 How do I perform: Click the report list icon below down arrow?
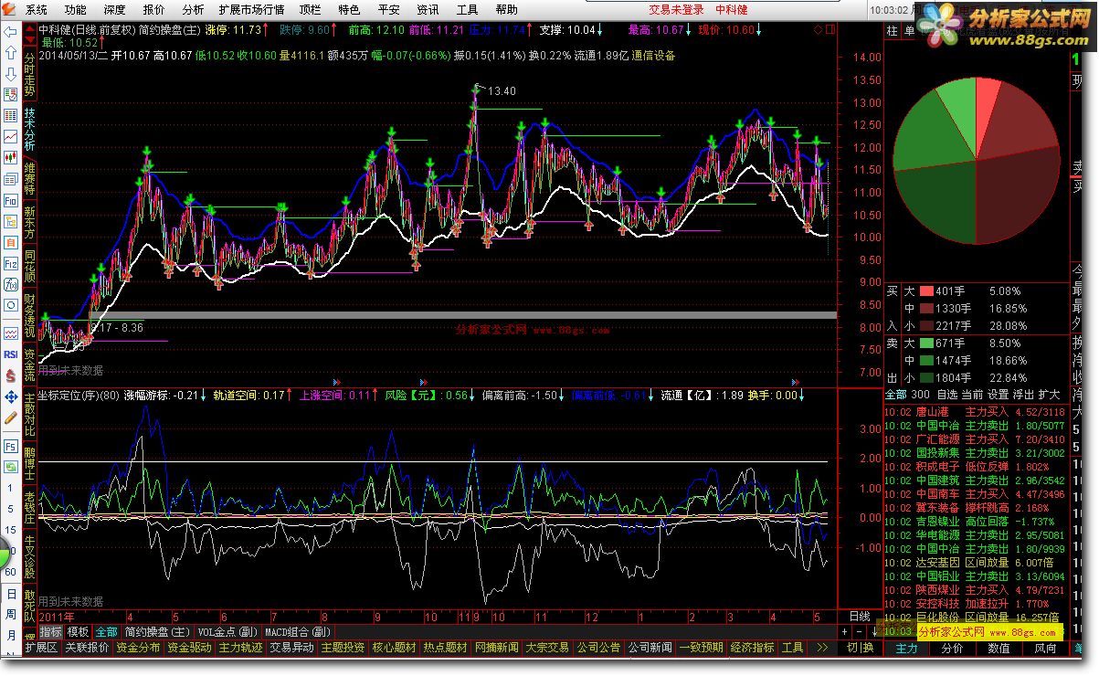11,95
